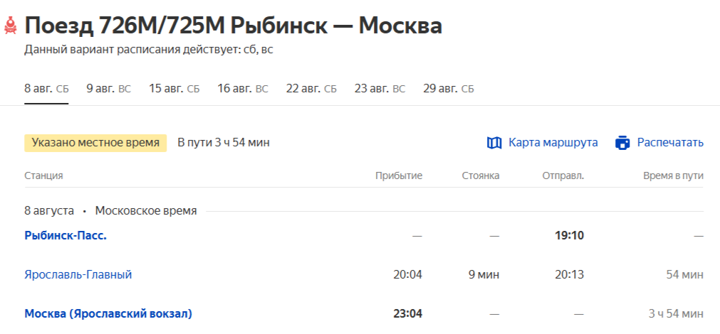Click the Moscow arrival time 23:04
This screenshot has width=720, height=334.
pos(408,314)
